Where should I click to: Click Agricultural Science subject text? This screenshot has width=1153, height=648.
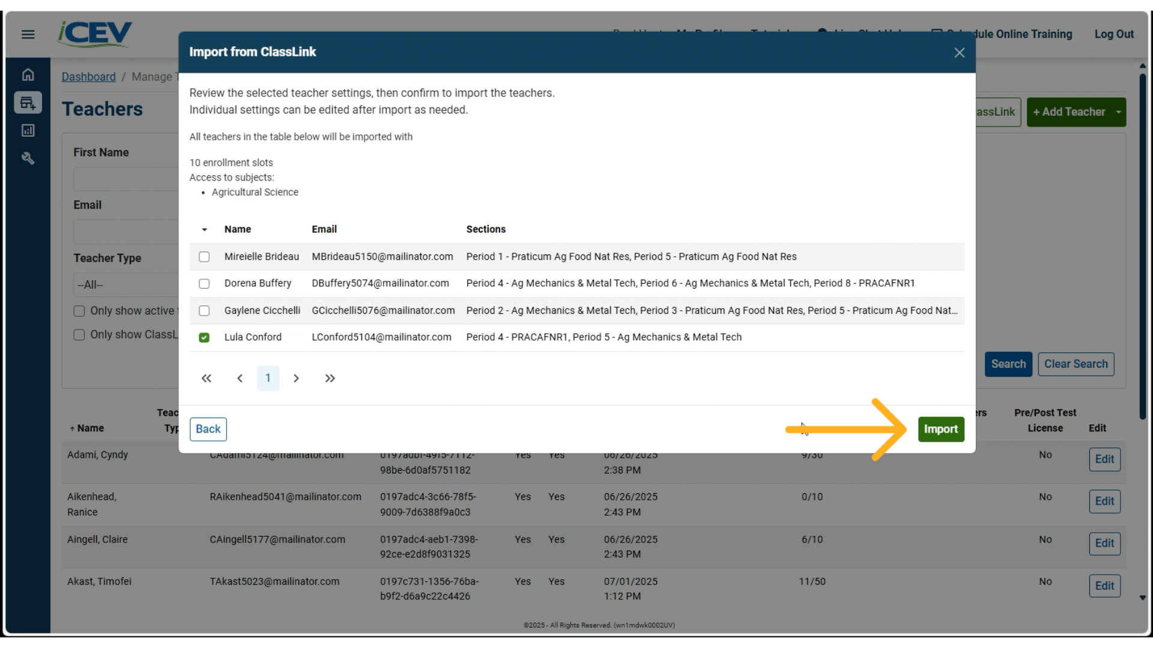tap(255, 192)
